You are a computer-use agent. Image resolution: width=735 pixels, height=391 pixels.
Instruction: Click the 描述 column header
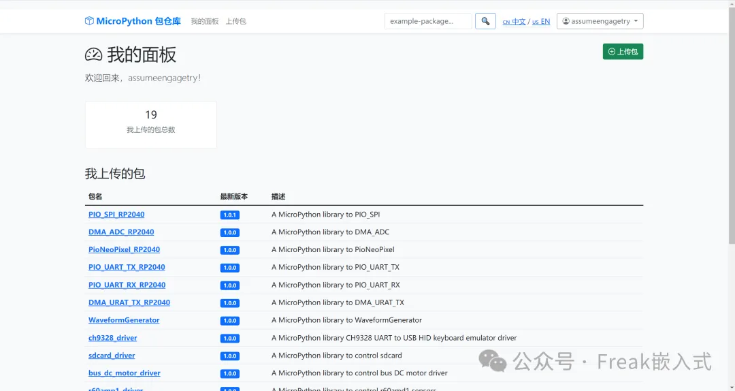point(278,197)
